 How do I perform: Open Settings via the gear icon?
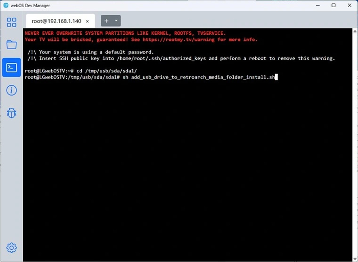[x=11, y=248]
